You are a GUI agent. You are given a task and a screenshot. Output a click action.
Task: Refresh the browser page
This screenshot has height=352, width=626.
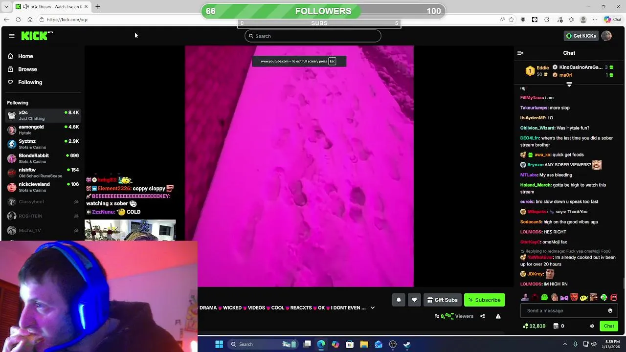[18, 20]
